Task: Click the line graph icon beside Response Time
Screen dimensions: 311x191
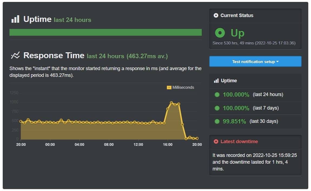Action: (x=15, y=55)
